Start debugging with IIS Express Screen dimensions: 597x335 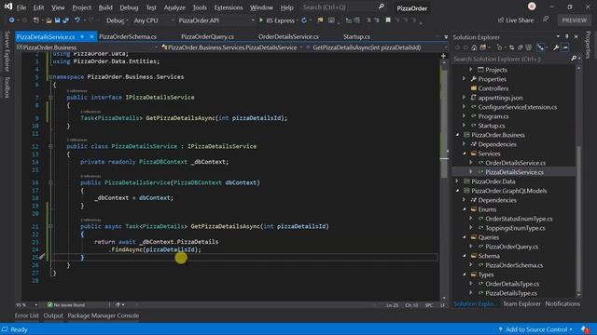[x=277, y=20]
